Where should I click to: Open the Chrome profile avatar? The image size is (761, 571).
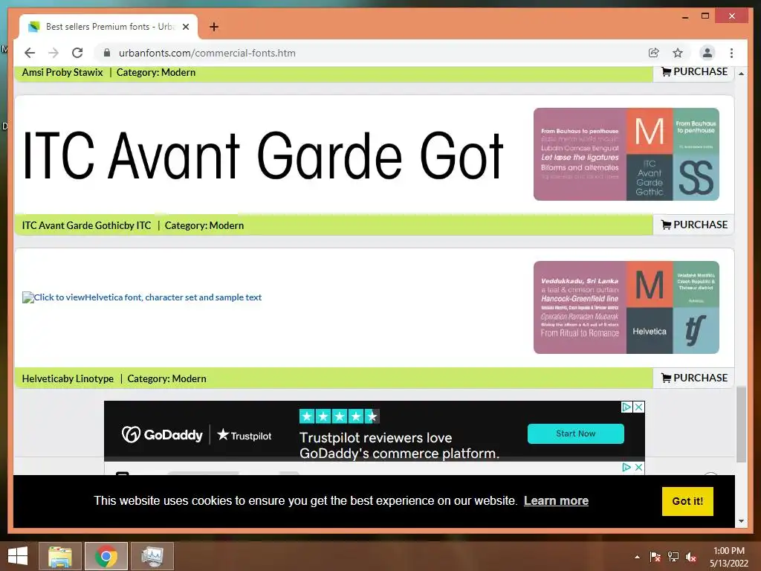(x=707, y=53)
